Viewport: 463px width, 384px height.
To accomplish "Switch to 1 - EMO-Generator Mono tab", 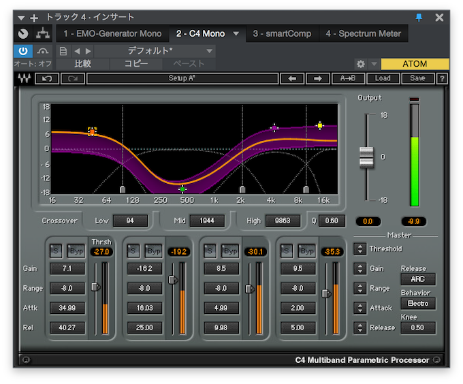I will [112, 33].
